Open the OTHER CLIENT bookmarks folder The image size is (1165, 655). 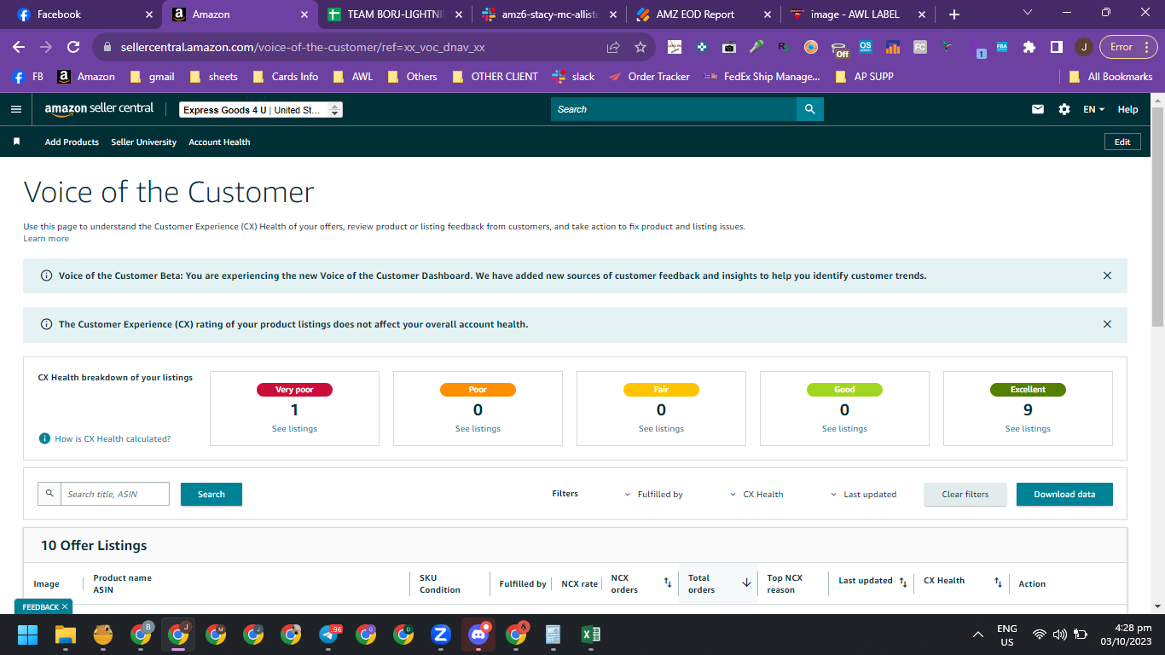(496, 77)
